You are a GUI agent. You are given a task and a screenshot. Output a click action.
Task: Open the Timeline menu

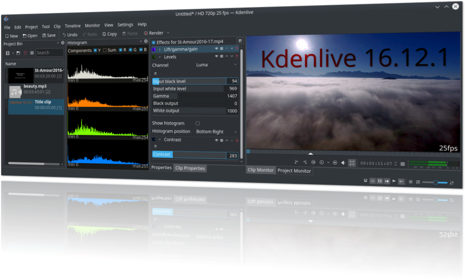73,26
